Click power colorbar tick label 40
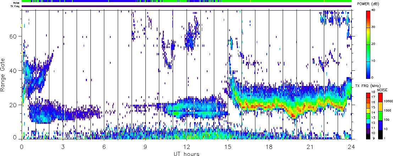 (373, 11)
